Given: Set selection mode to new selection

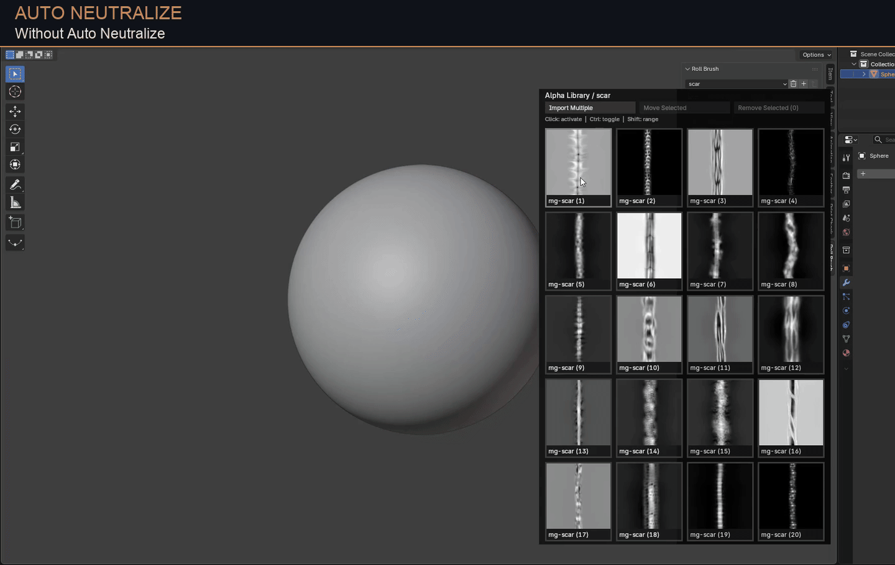Looking at the screenshot, I should point(10,55).
